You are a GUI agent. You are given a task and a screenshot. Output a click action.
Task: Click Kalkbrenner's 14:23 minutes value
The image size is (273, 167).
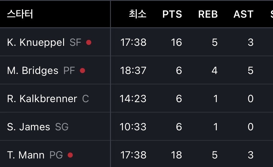(x=133, y=99)
